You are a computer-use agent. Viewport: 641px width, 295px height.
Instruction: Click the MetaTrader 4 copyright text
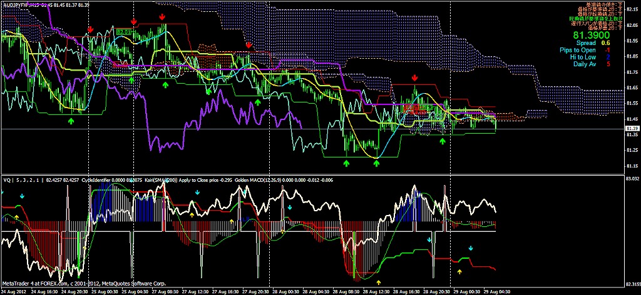click(x=83, y=283)
